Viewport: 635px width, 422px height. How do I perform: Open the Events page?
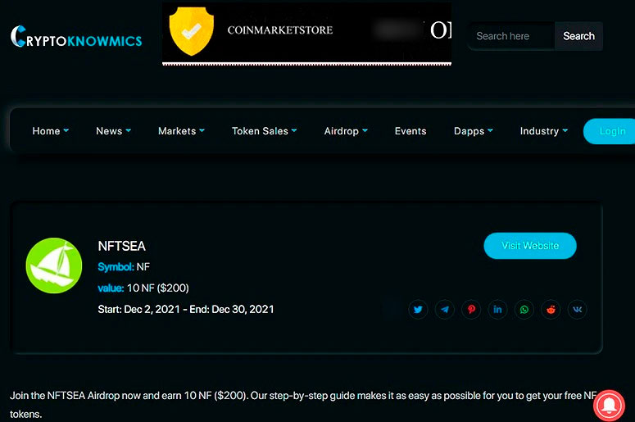(410, 131)
